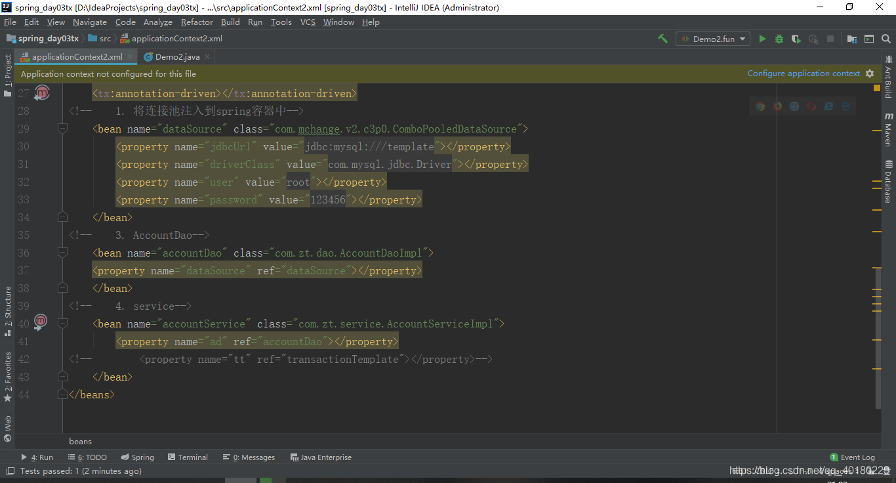Image resolution: width=896 pixels, height=483 pixels.
Task: Click the beans breadcrumb below the editor
Action: click(x=80, y=442)
